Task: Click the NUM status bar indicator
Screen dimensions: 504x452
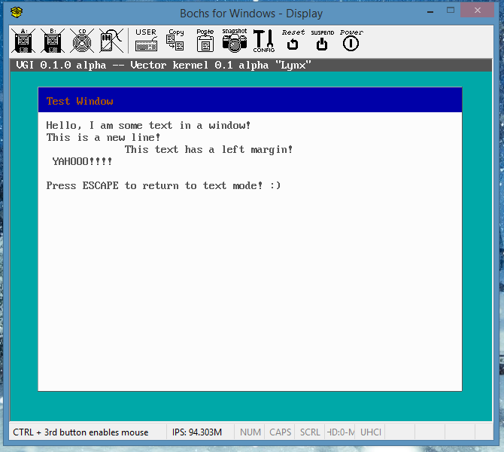Action: pos(250,432)
